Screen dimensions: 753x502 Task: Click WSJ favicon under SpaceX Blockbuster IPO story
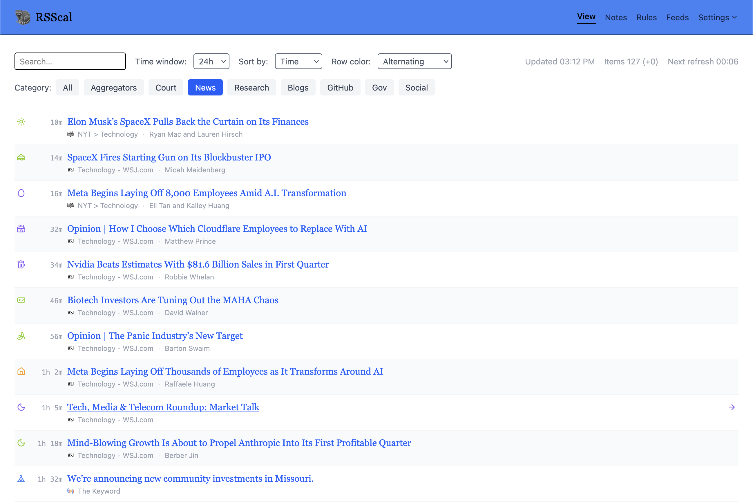[x=71, y=170]
